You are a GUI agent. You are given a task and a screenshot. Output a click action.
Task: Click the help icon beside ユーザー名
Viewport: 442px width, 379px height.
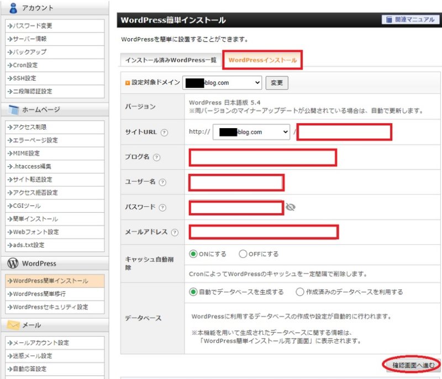coord(162,182)
